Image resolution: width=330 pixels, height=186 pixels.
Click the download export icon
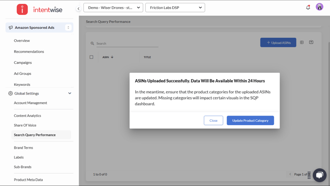coord(311,42)
